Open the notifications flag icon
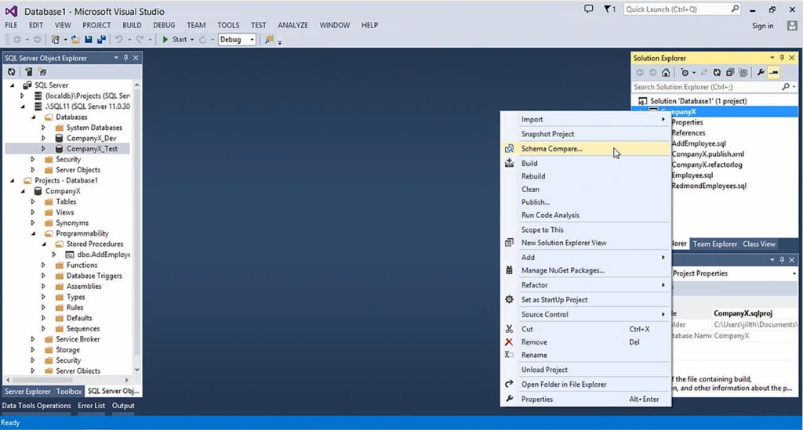The image size is (803, 430). point(609,9)
